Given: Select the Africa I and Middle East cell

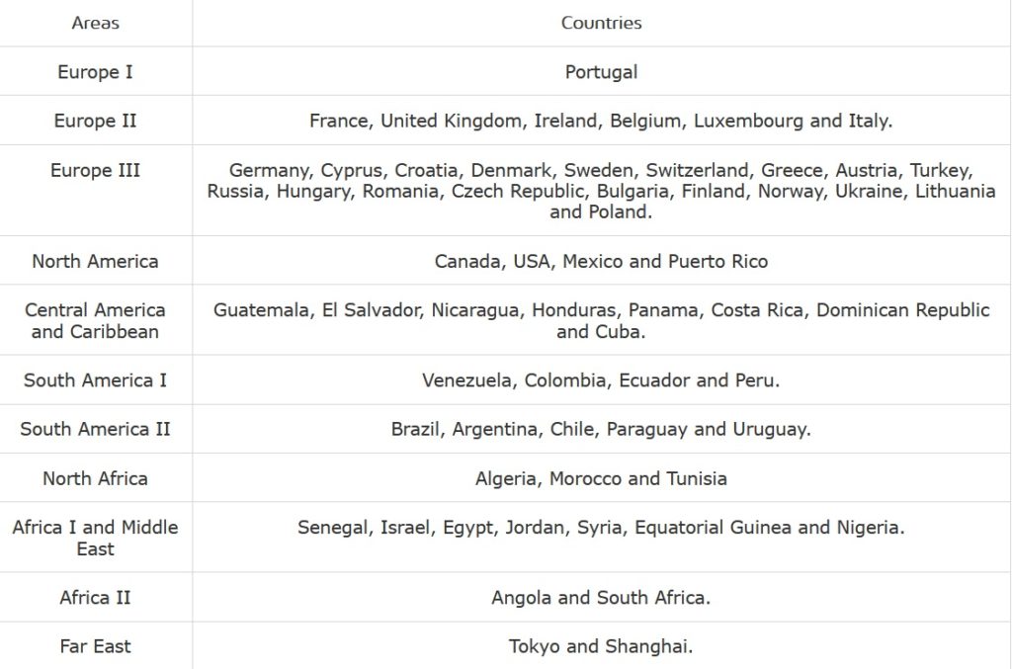Looking at the screenshot, I should click(x=95, y=538).
